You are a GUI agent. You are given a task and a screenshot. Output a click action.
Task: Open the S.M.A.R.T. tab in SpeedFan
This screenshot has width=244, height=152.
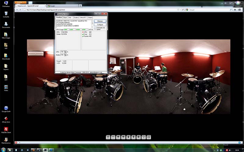coord(83,18)
